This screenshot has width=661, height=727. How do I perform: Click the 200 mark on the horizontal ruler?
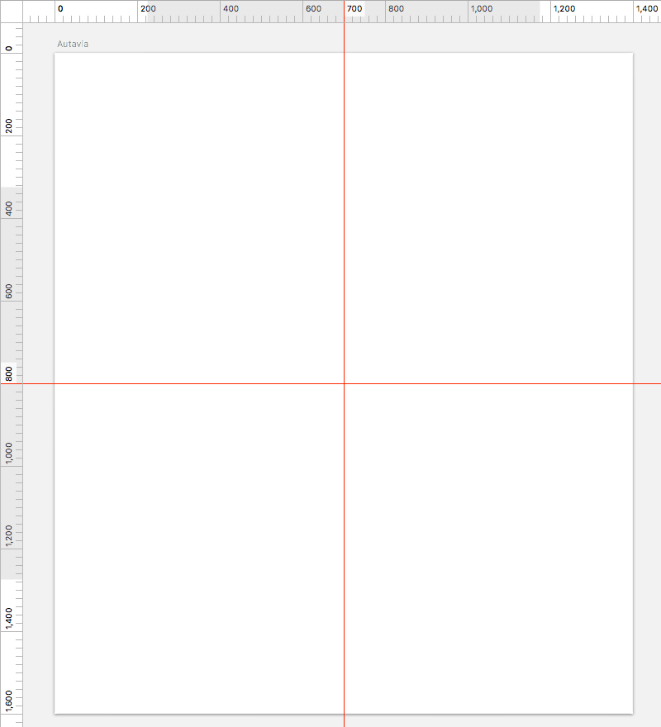(148, 9)
